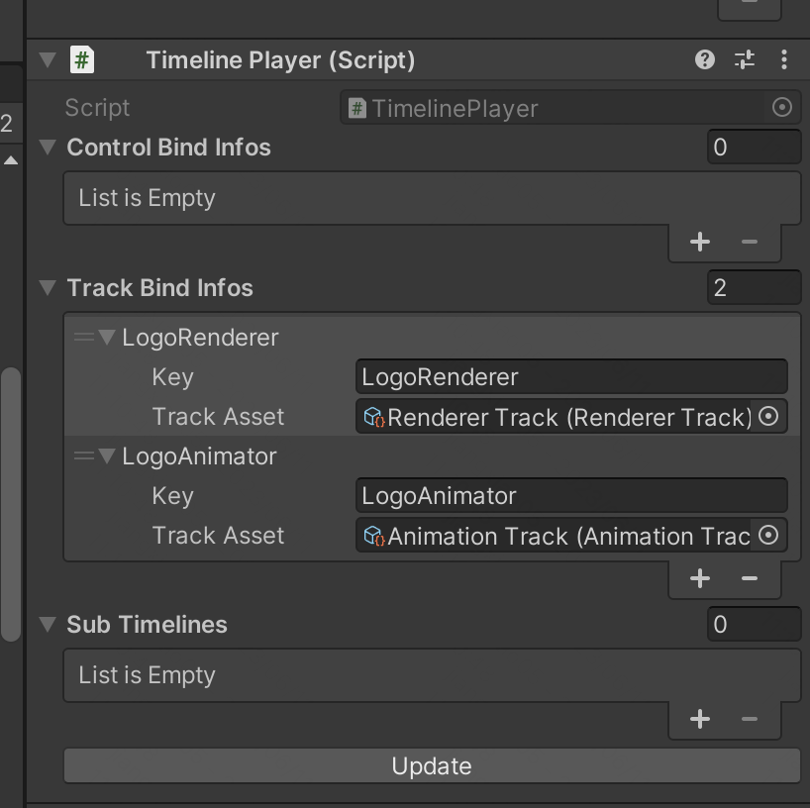The height and width of the screenshot is (808, 810).
Task: Collapse the LogoRenderer list element
Action: pyautogui.click(x=107, y=338)
